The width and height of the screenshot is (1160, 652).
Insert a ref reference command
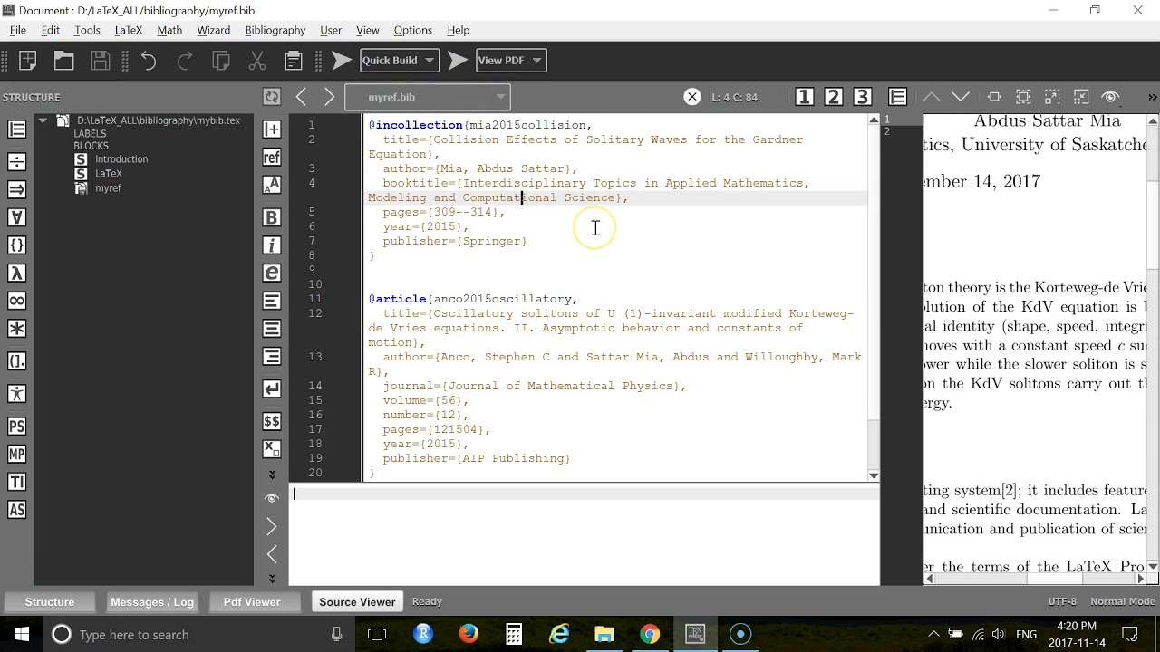point(271,158)
